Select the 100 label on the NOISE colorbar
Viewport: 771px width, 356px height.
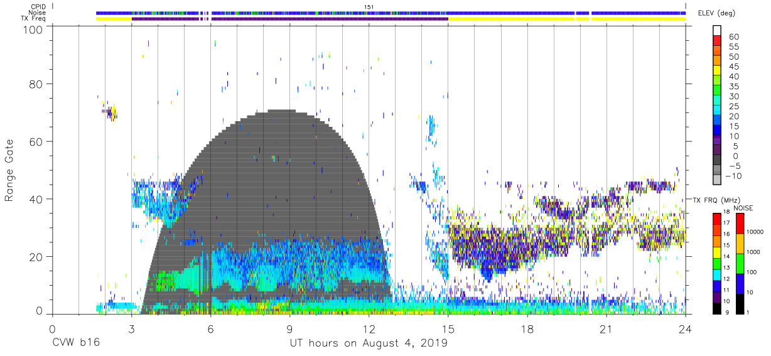point(752,272)
